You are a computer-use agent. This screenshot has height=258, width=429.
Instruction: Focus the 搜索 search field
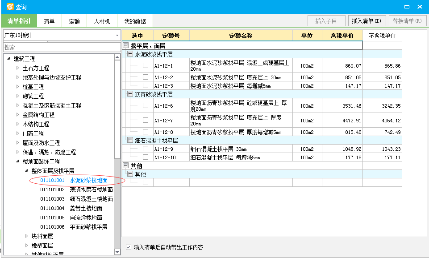(x=62, y=47)
